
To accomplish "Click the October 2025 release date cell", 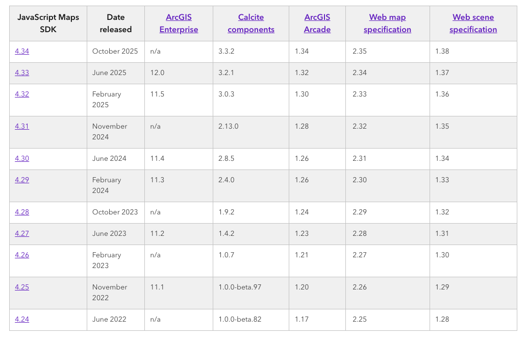I will pos(115,51).
